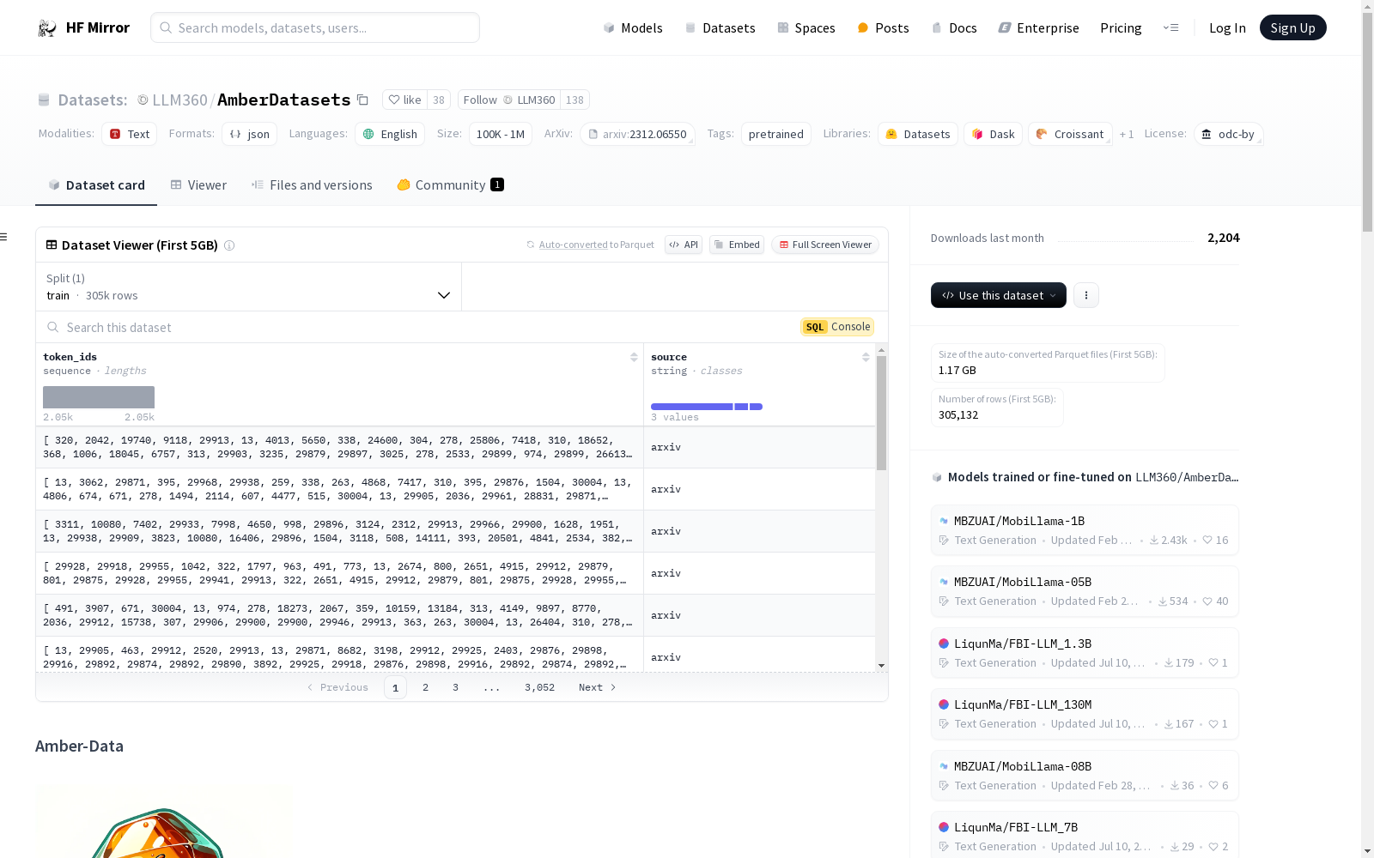Open the arxiv:2312.06550 paper tag

click(x=637, y=134)
